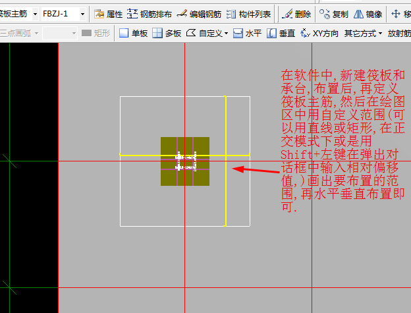Select the 矩形 rectangle draw button
The height and width of the screenshot is (313, 411).
tap(96, 34)
